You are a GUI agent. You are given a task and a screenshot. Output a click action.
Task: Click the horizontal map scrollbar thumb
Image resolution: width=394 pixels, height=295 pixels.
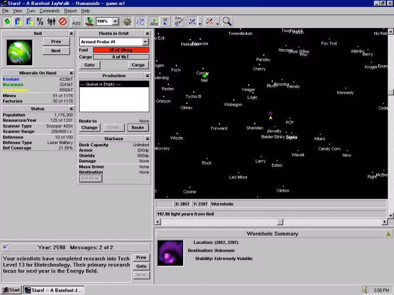tap(280, 222)
